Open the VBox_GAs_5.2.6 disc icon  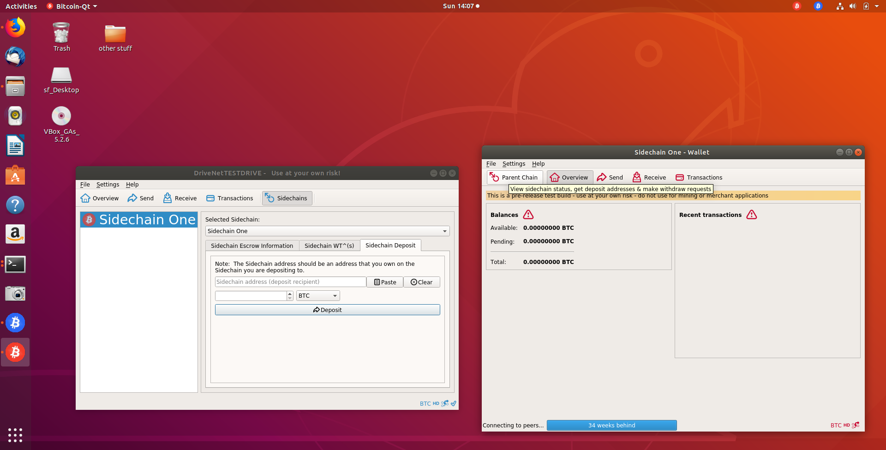pyautogui.click(x=61, y=124)
